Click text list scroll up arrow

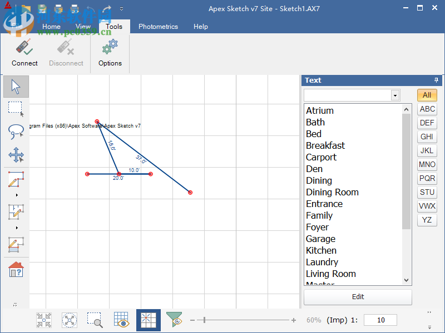(407, 109)
